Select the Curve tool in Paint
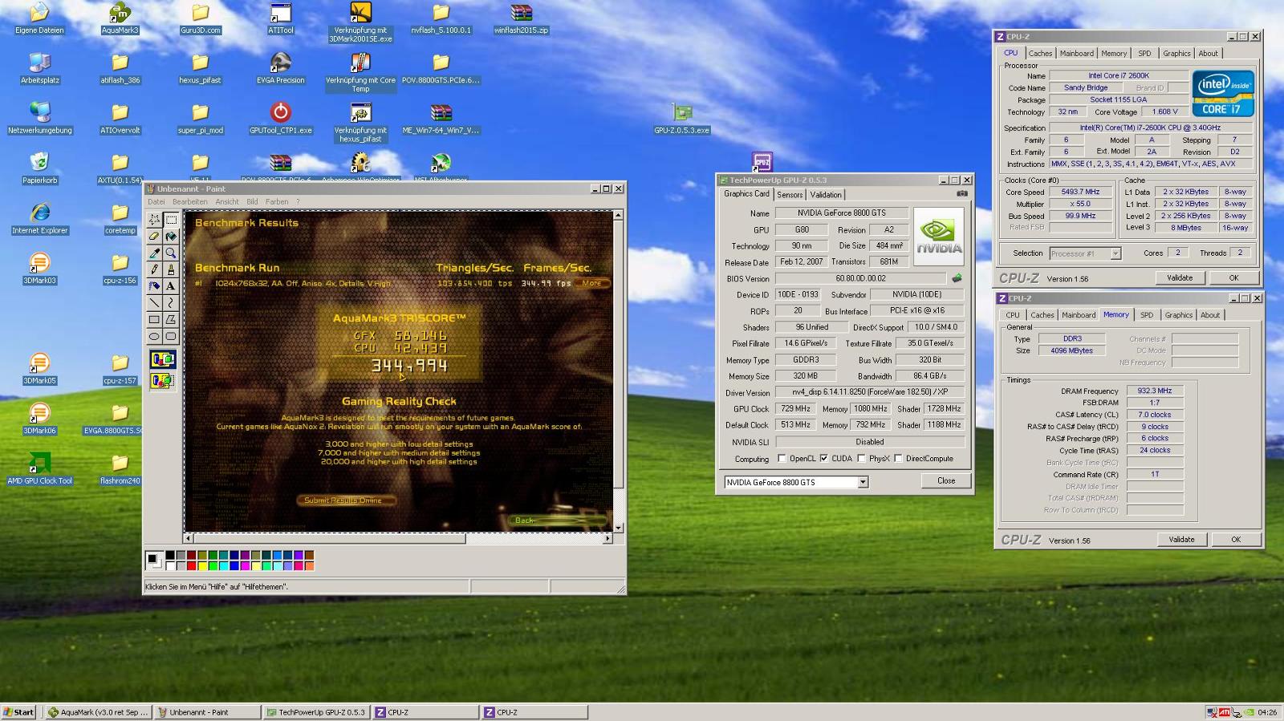 [x=171, y=303]
